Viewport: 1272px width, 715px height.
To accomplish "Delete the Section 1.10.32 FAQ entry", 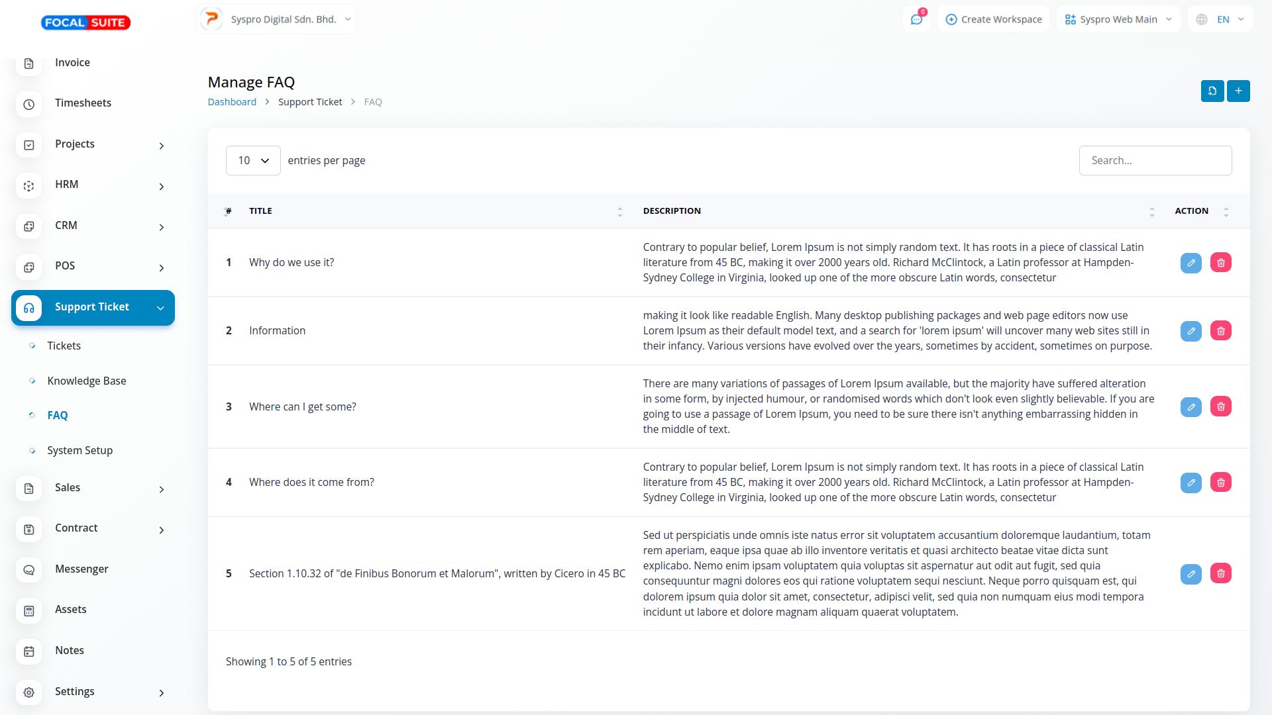I will [1220, 573].
